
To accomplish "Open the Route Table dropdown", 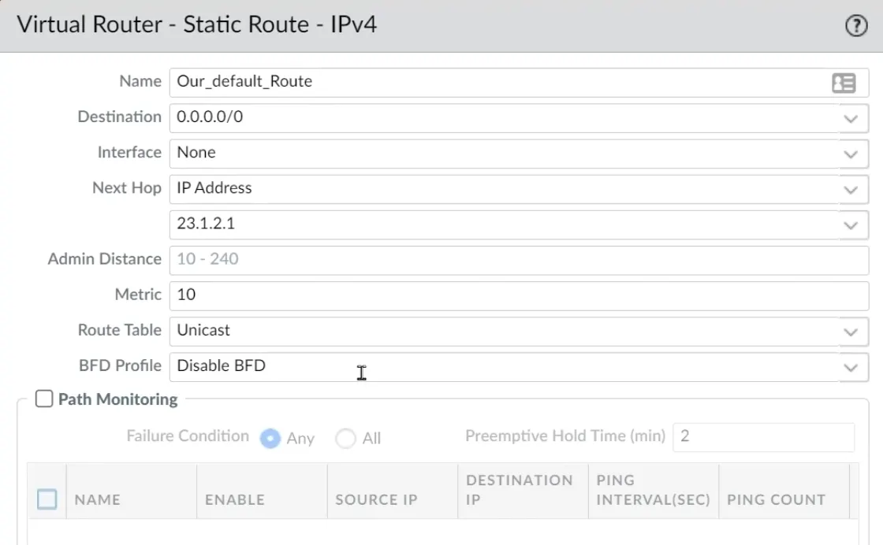I will (851, 331).
